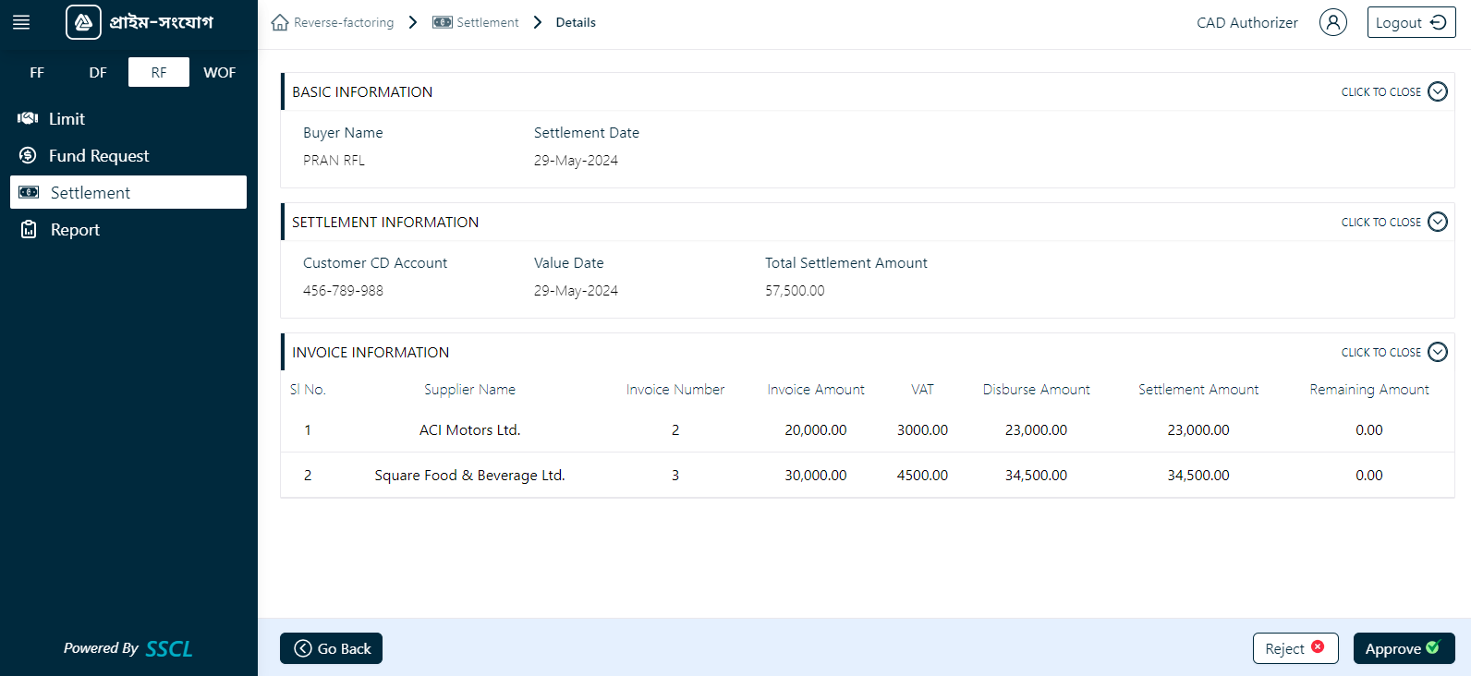Open the Report menu item
Image resolution: width=1471 pixels, height=676 pixels.
pos(128,229)
